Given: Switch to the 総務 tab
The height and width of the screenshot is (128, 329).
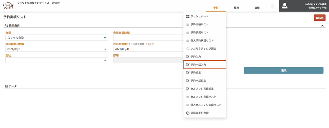Looking at the screenshot, I should tap(237, 8).
